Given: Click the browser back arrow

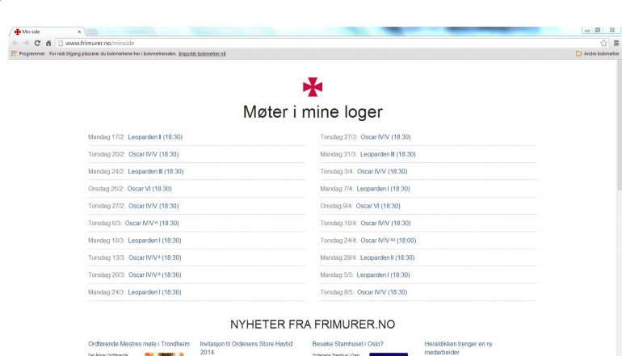Looking at the screenshot, I should pyautogui.click(x=15, y=44).
